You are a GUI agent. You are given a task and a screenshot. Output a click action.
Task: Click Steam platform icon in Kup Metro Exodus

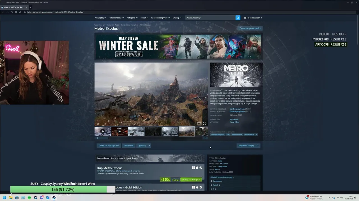click(201, 168)
